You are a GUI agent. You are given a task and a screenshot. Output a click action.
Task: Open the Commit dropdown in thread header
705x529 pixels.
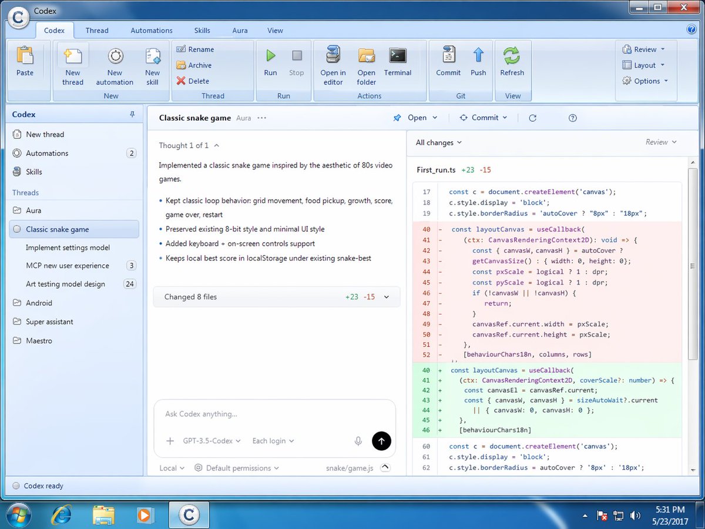484,118
